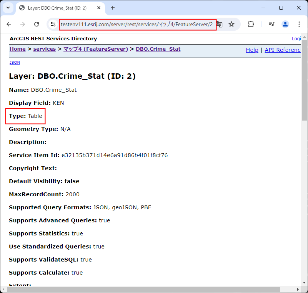Expand the tab search dropdown
This screenshot has height=293, width=308.
[x=8, y=8]
